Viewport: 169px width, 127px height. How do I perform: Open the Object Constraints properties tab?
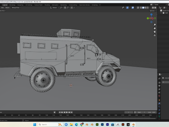pos(159,113)
